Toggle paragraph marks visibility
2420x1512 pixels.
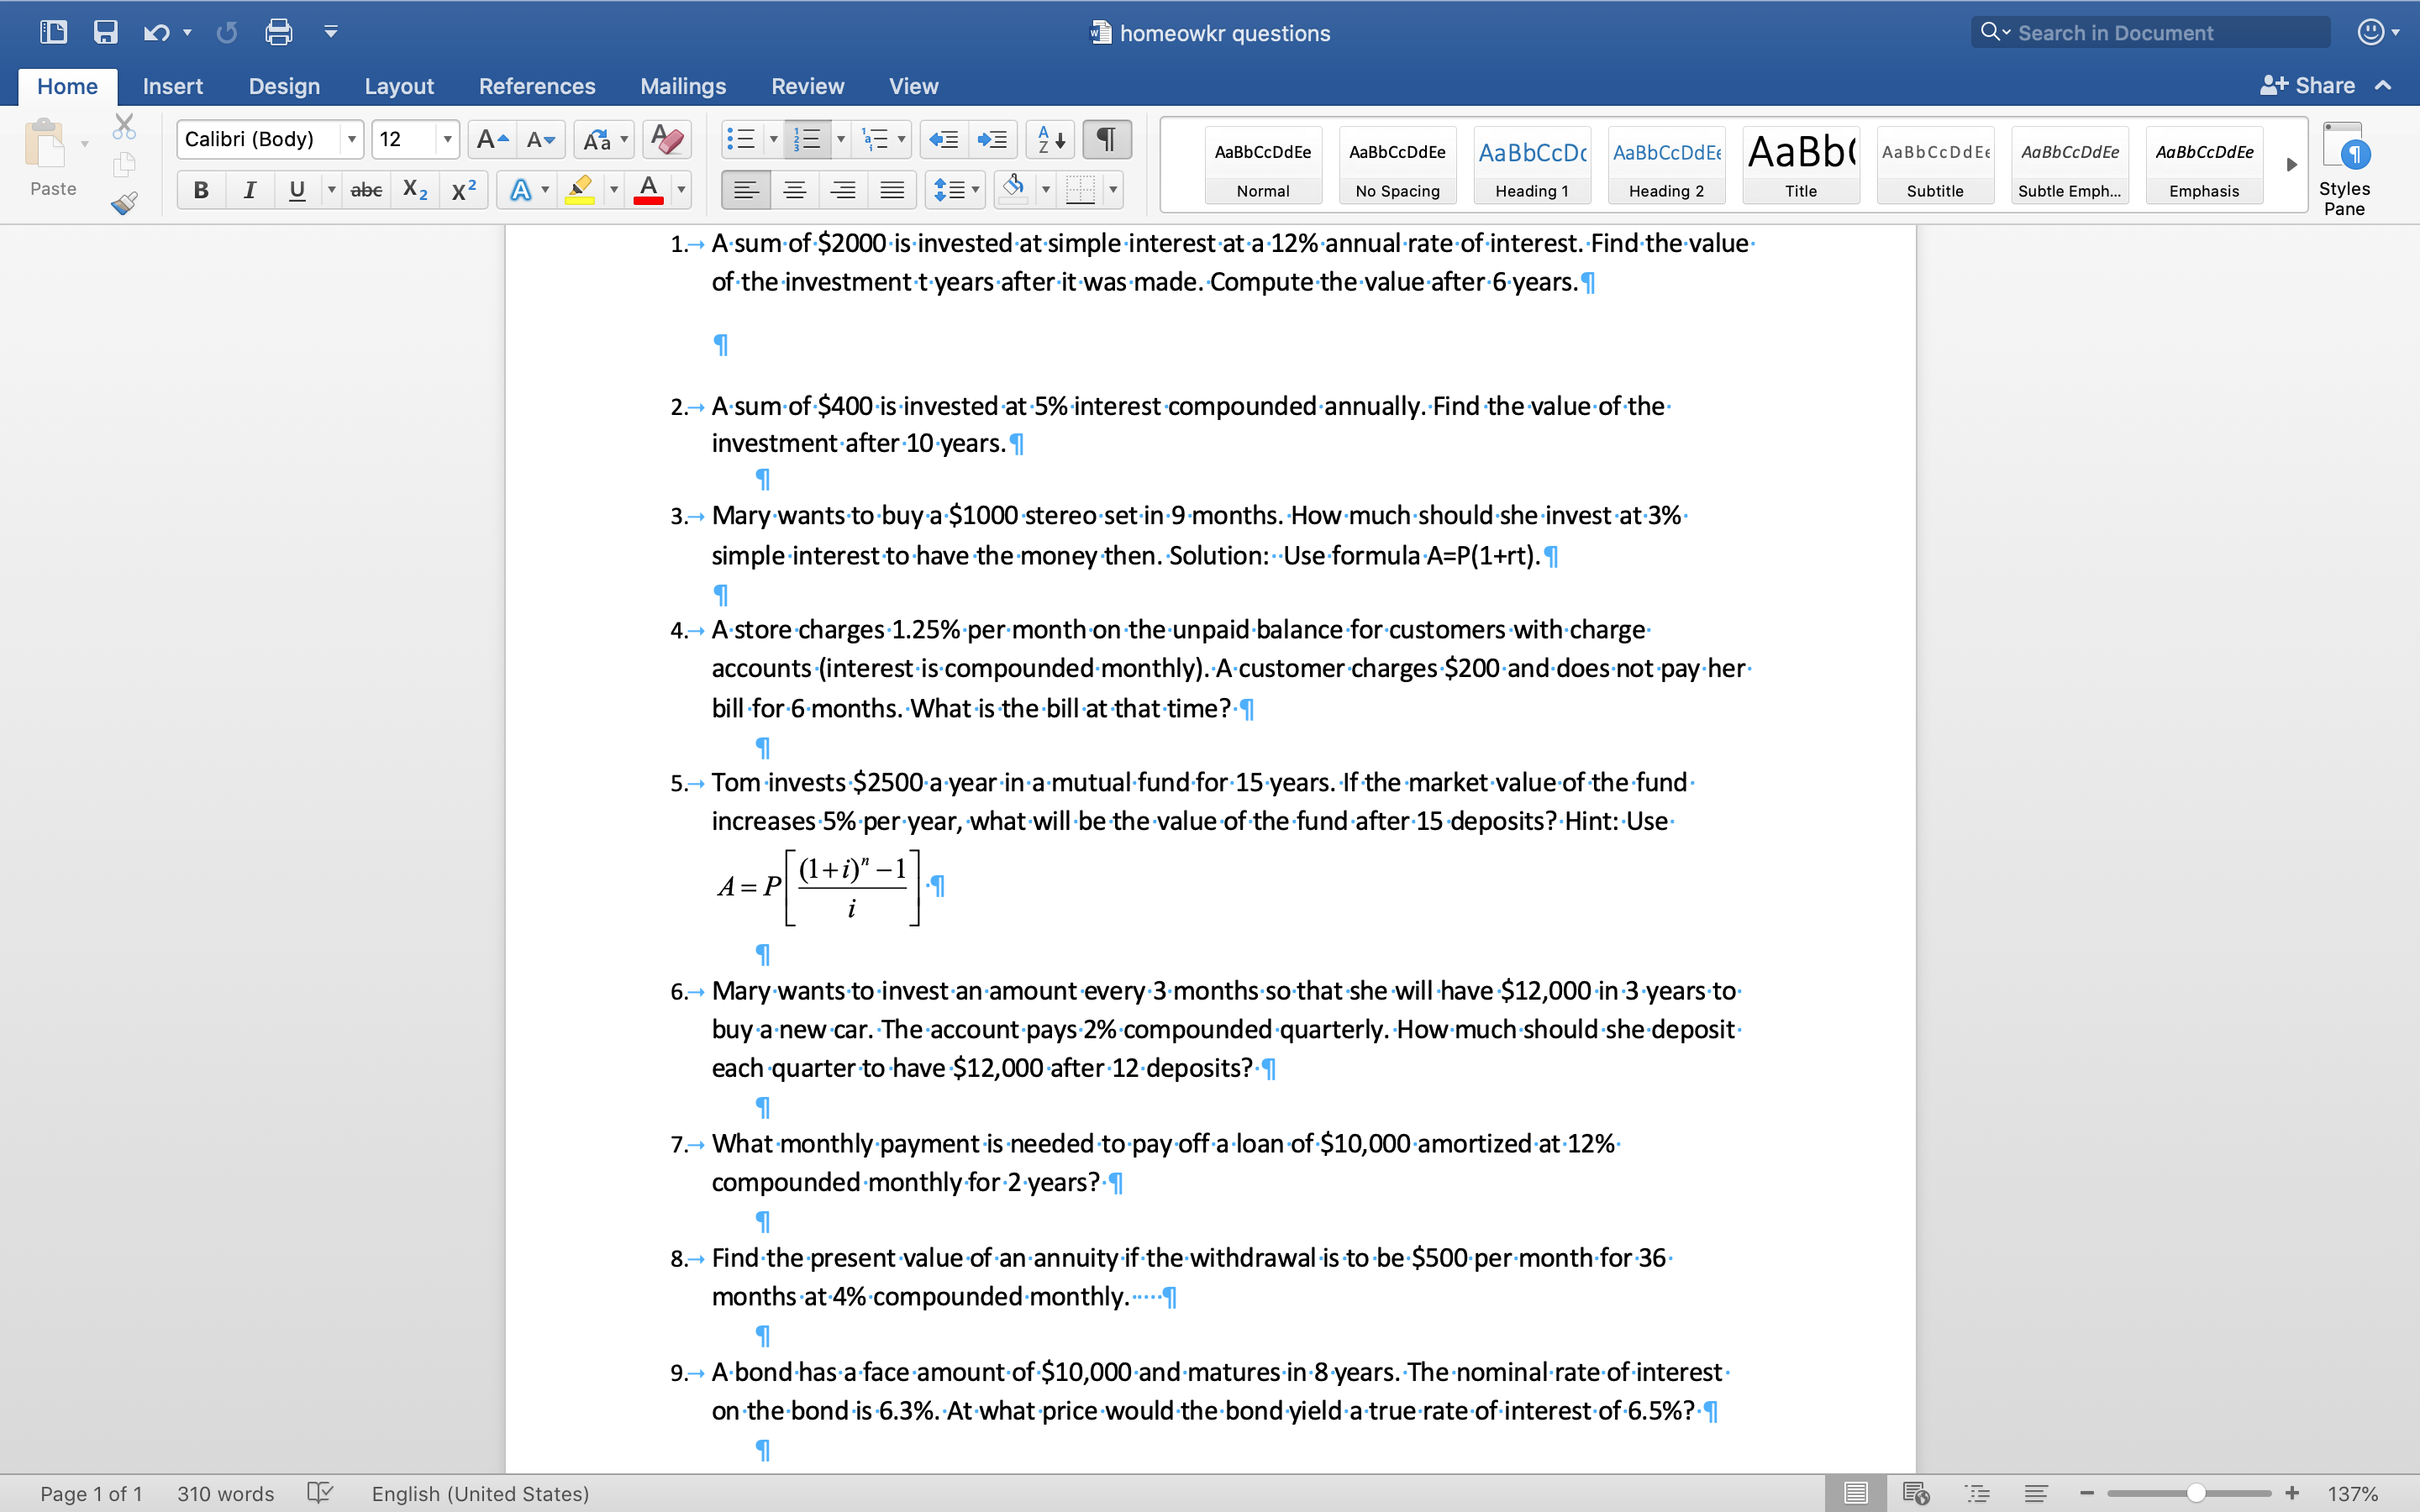1105,139
